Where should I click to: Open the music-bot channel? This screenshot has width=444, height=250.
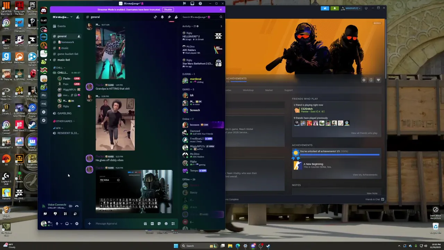coord(67,60)
